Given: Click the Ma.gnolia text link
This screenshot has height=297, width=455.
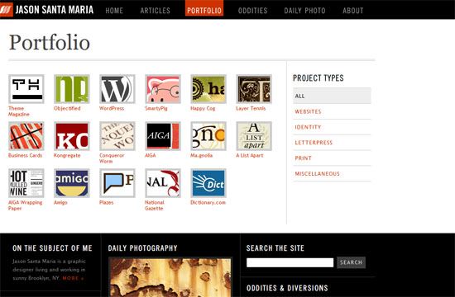Looking at the screenshot, I should 201,155.
